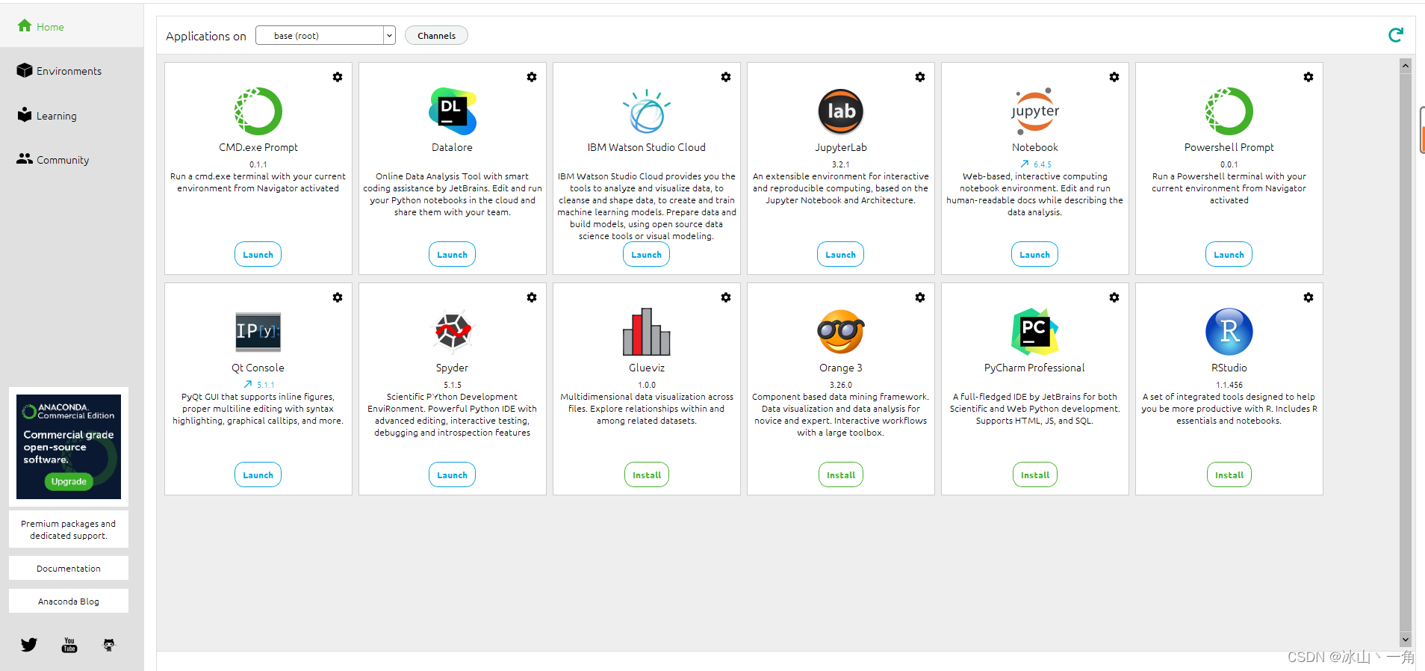Click the Orange 3 app icon

tap(841, 332)
